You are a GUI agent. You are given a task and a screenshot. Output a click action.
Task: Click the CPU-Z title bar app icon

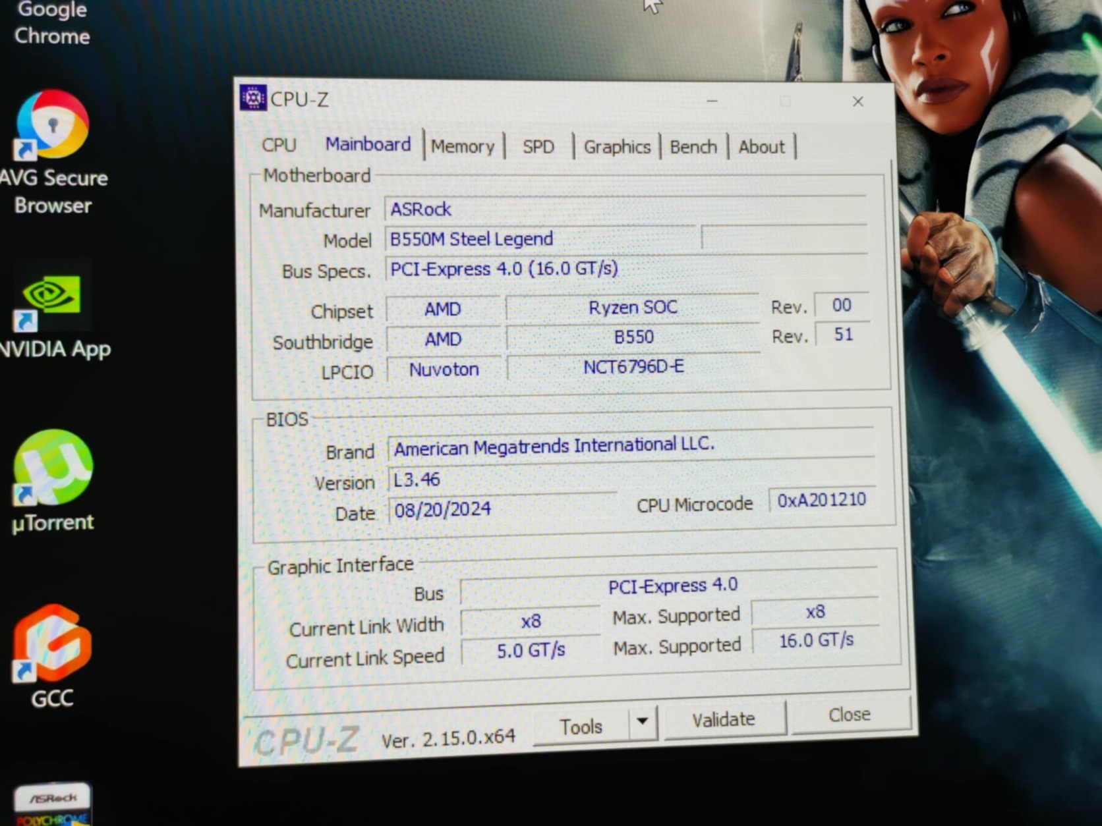tap(253, 97)
